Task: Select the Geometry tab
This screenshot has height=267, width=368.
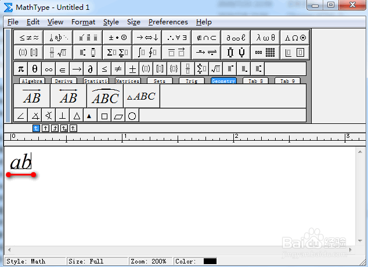Action: point(223,81)
